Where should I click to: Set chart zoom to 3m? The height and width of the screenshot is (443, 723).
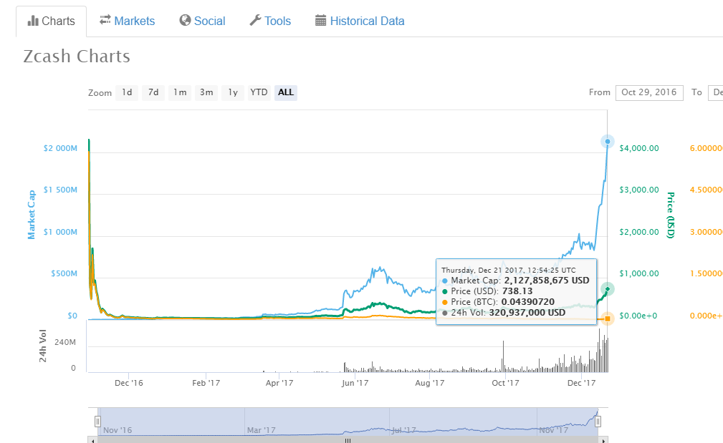point(206,92)
